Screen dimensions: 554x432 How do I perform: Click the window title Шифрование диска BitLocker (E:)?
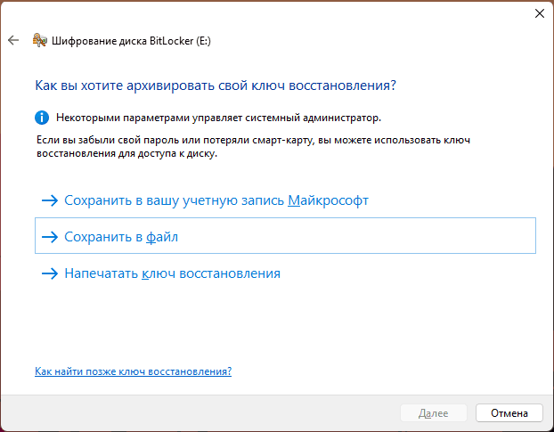coord(131,41)
